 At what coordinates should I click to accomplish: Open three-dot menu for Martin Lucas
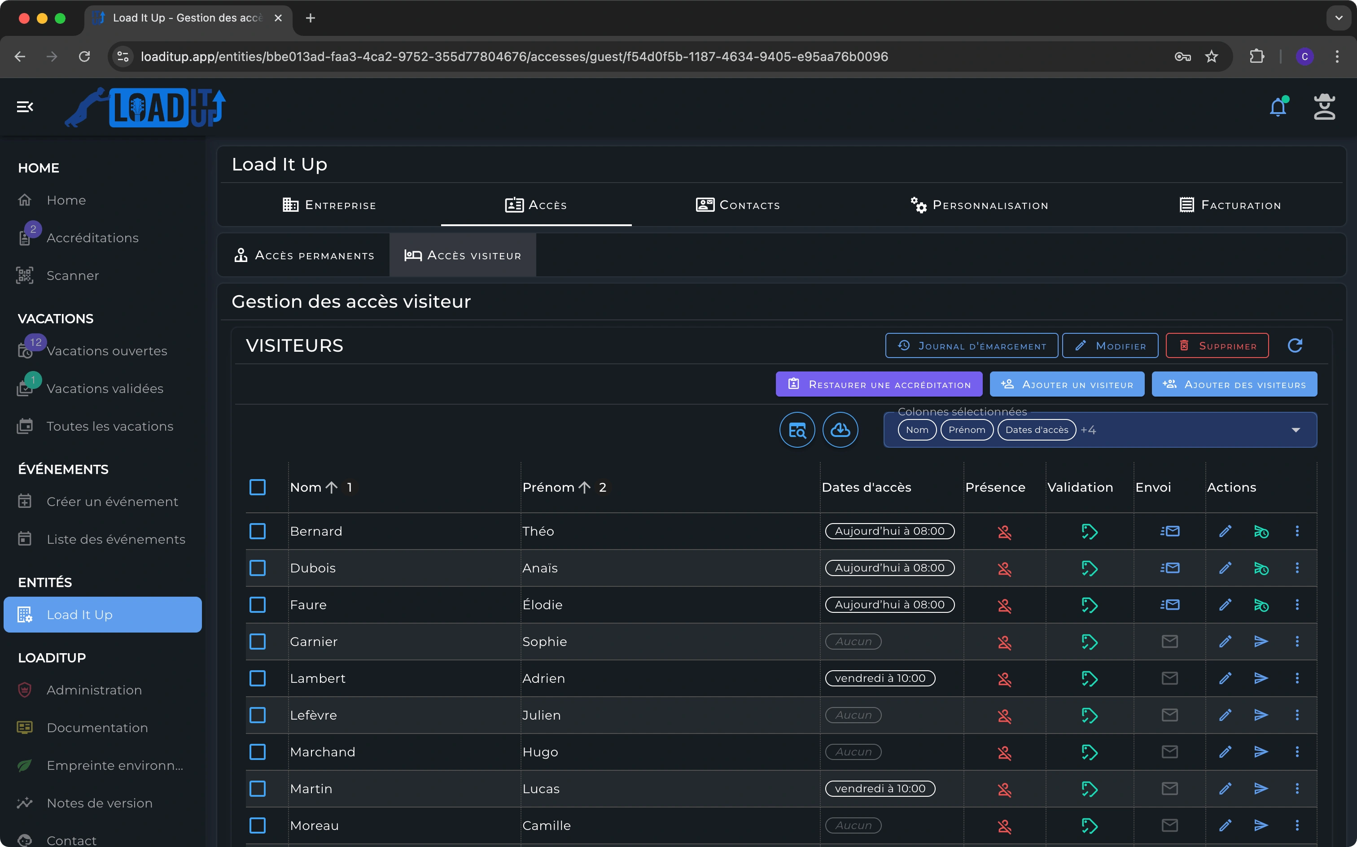pos(1296,789)
